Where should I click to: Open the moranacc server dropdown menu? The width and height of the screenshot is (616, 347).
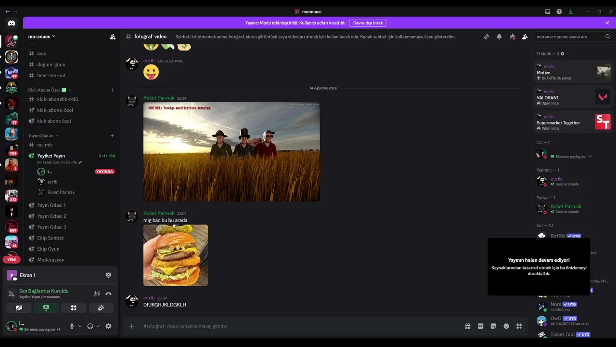click(x=42, y=37)
